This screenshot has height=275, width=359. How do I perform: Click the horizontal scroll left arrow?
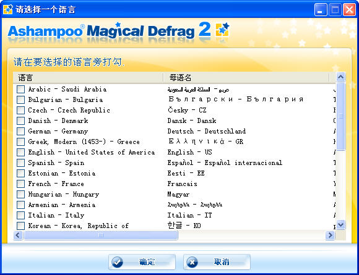tap(18, 235)
